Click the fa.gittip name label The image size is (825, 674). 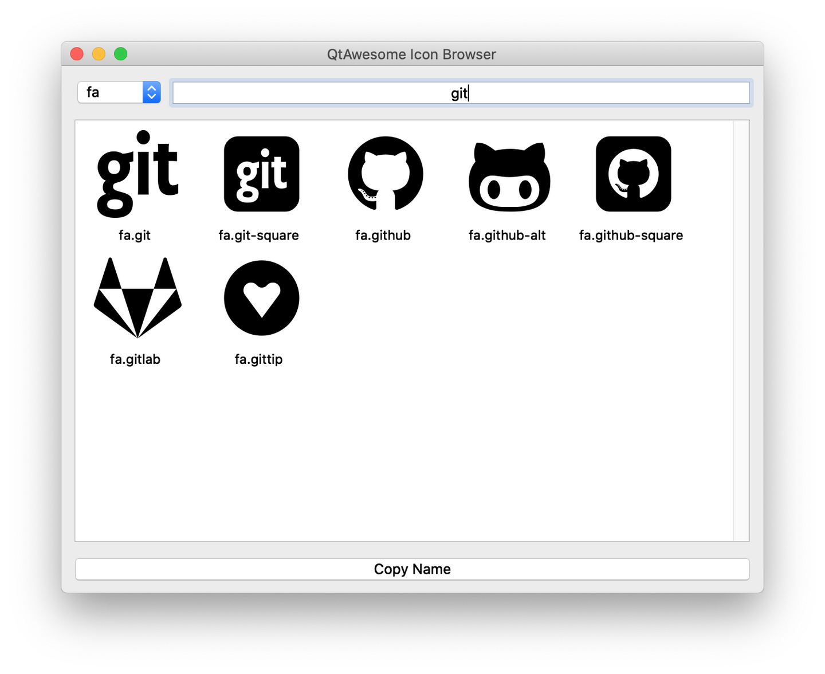(x=258, y=359)
